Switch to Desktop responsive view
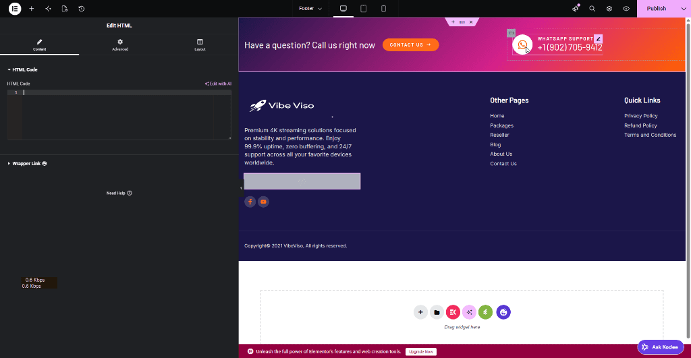The image size is (691, 358). point(343,8)
